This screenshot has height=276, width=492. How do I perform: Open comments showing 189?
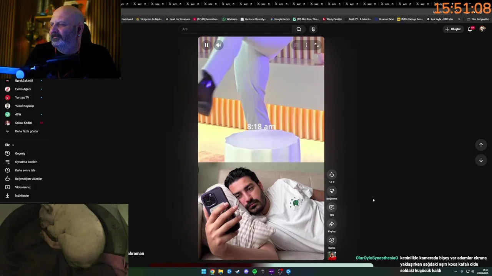pos(332,207)
